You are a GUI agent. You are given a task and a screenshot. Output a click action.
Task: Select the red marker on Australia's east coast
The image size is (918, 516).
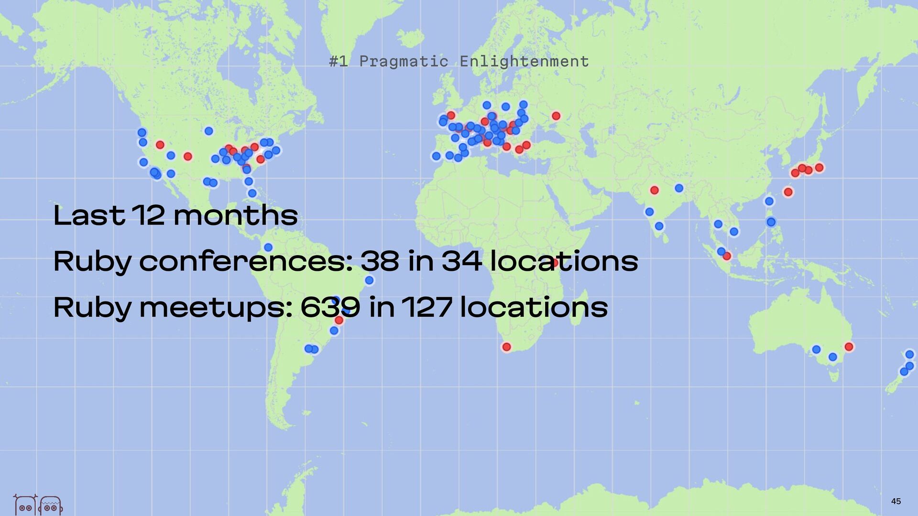(x=849, y=347)
